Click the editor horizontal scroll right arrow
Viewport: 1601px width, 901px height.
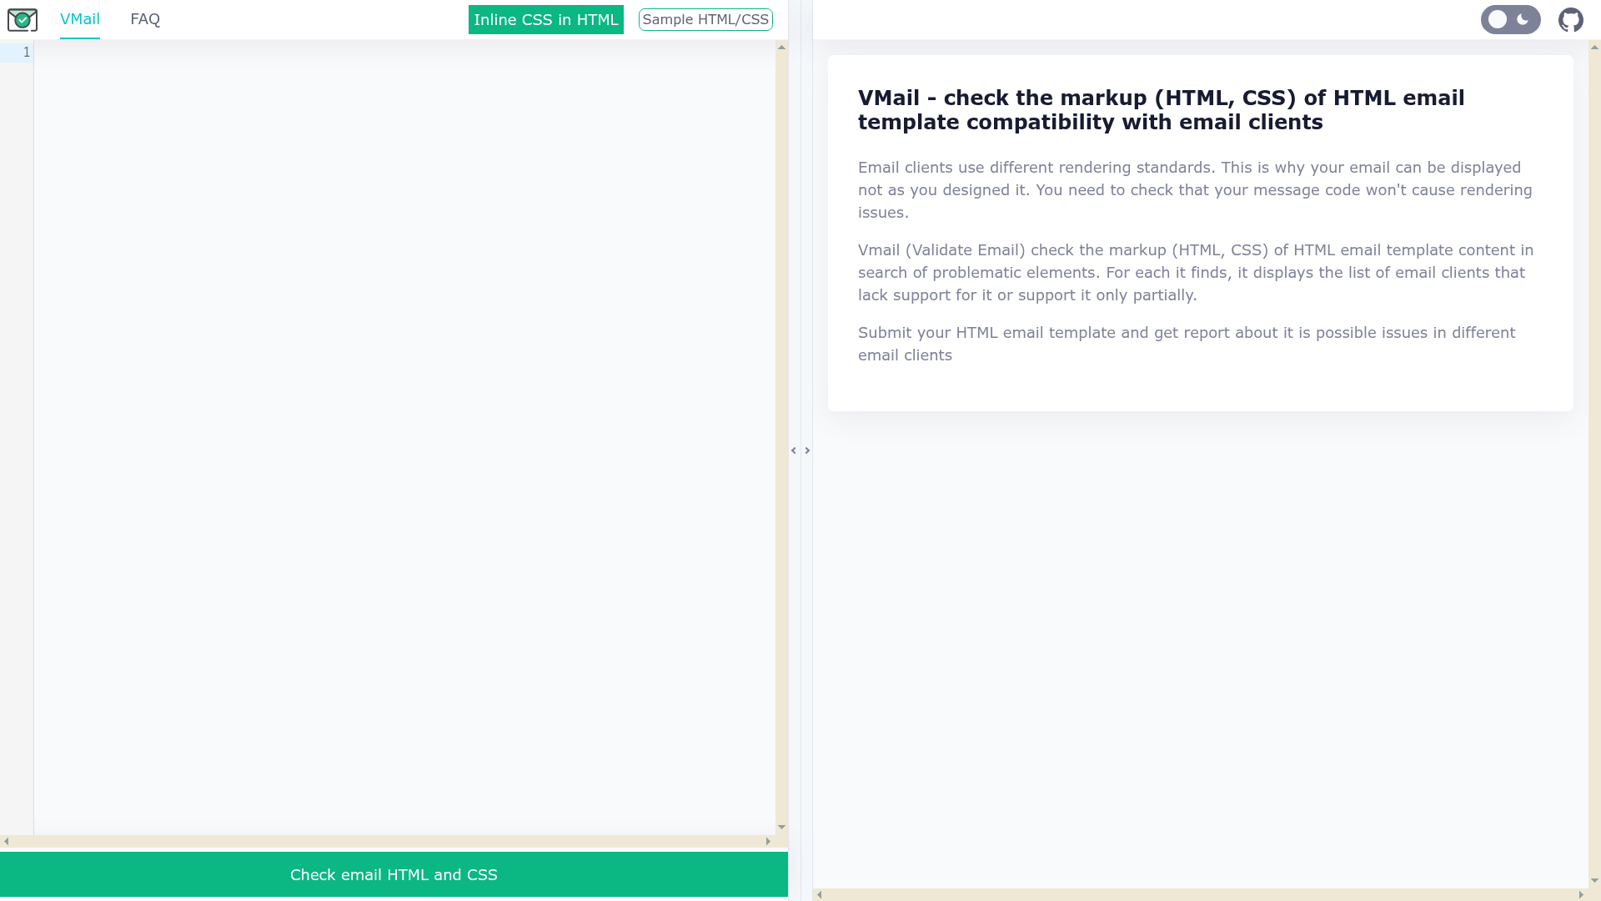pyautogui.click(x=768, y=841)
